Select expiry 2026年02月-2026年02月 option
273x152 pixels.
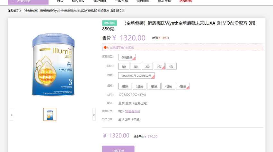point(136,76)
